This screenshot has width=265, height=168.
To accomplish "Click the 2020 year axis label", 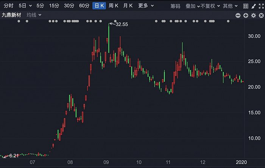I will point(242,162).
